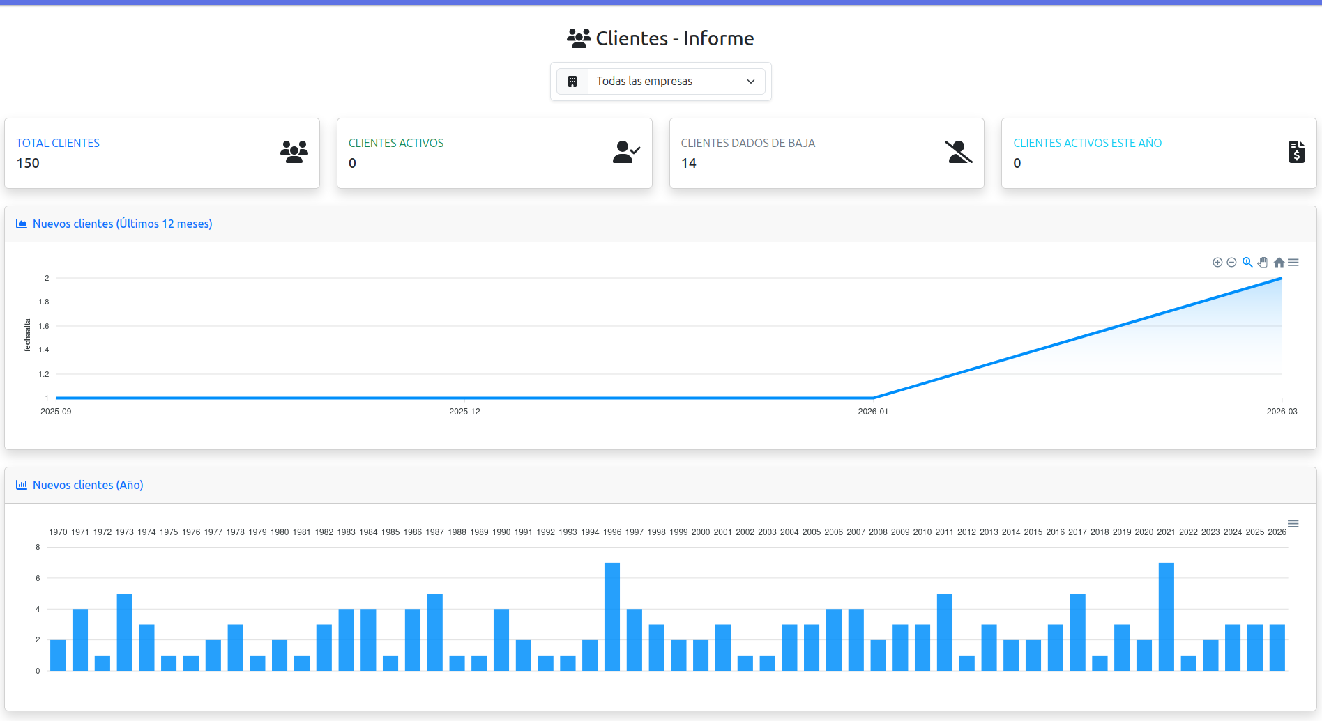This screenshot has width=1322, height=721.
Task: Click the Clientes Activos user-check icon
Action: (x=626, y=152)
